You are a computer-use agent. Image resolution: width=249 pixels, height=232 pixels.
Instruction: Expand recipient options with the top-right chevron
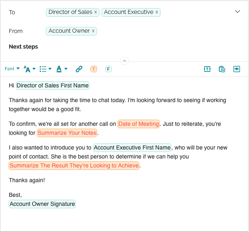coord(238,11)
